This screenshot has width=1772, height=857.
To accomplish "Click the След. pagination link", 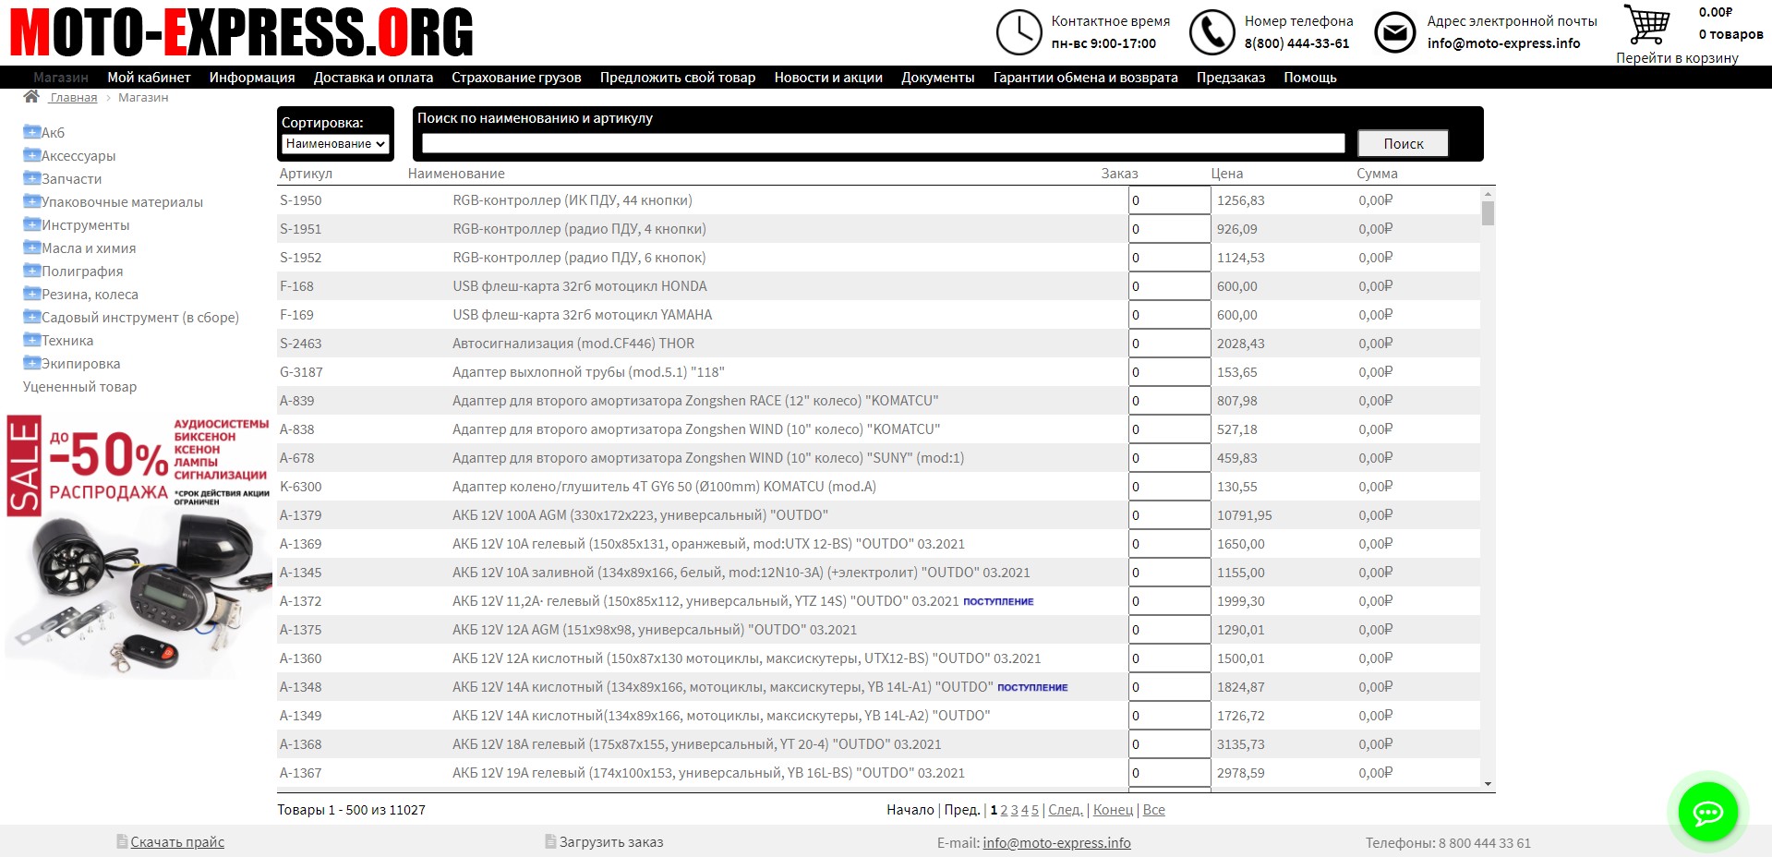I will [1066, 810].
